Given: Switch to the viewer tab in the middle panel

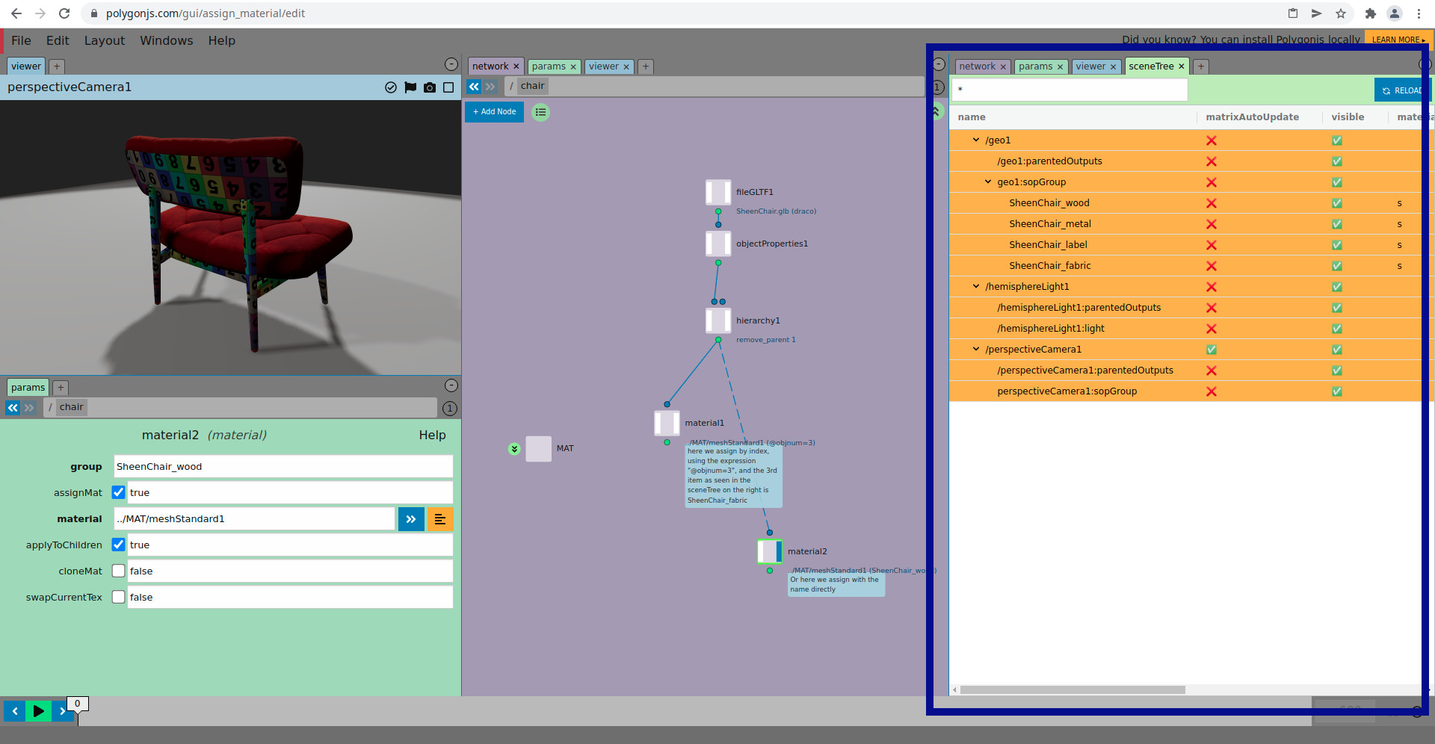Looking at the screenshot, I should 603,66.
